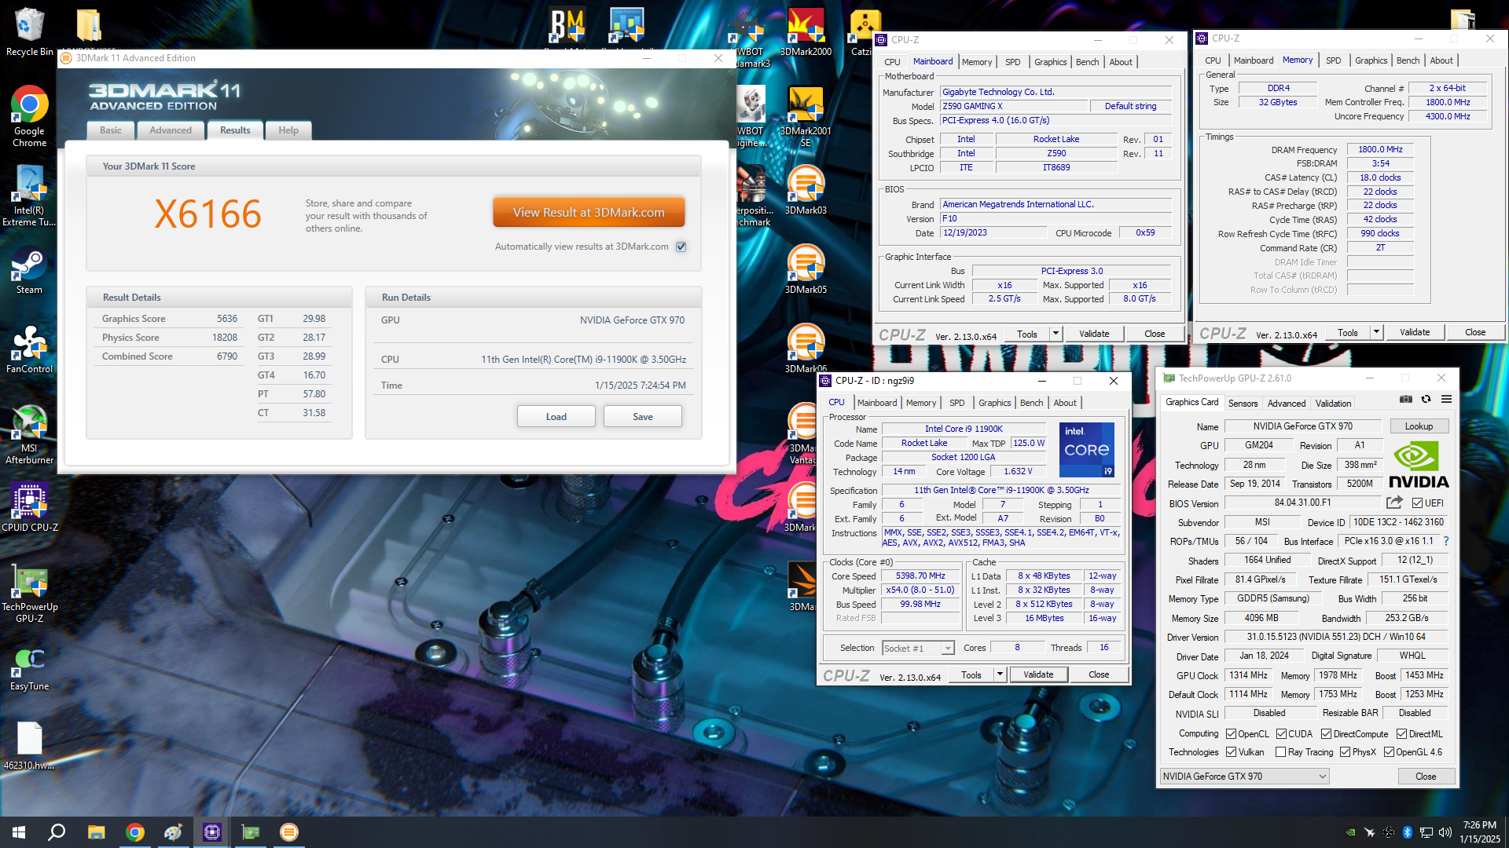The image size is (1509, 848).
Task: Open 3DMark03 desktop shortcut
Action: pyautogui.click(x=806, y=190)
